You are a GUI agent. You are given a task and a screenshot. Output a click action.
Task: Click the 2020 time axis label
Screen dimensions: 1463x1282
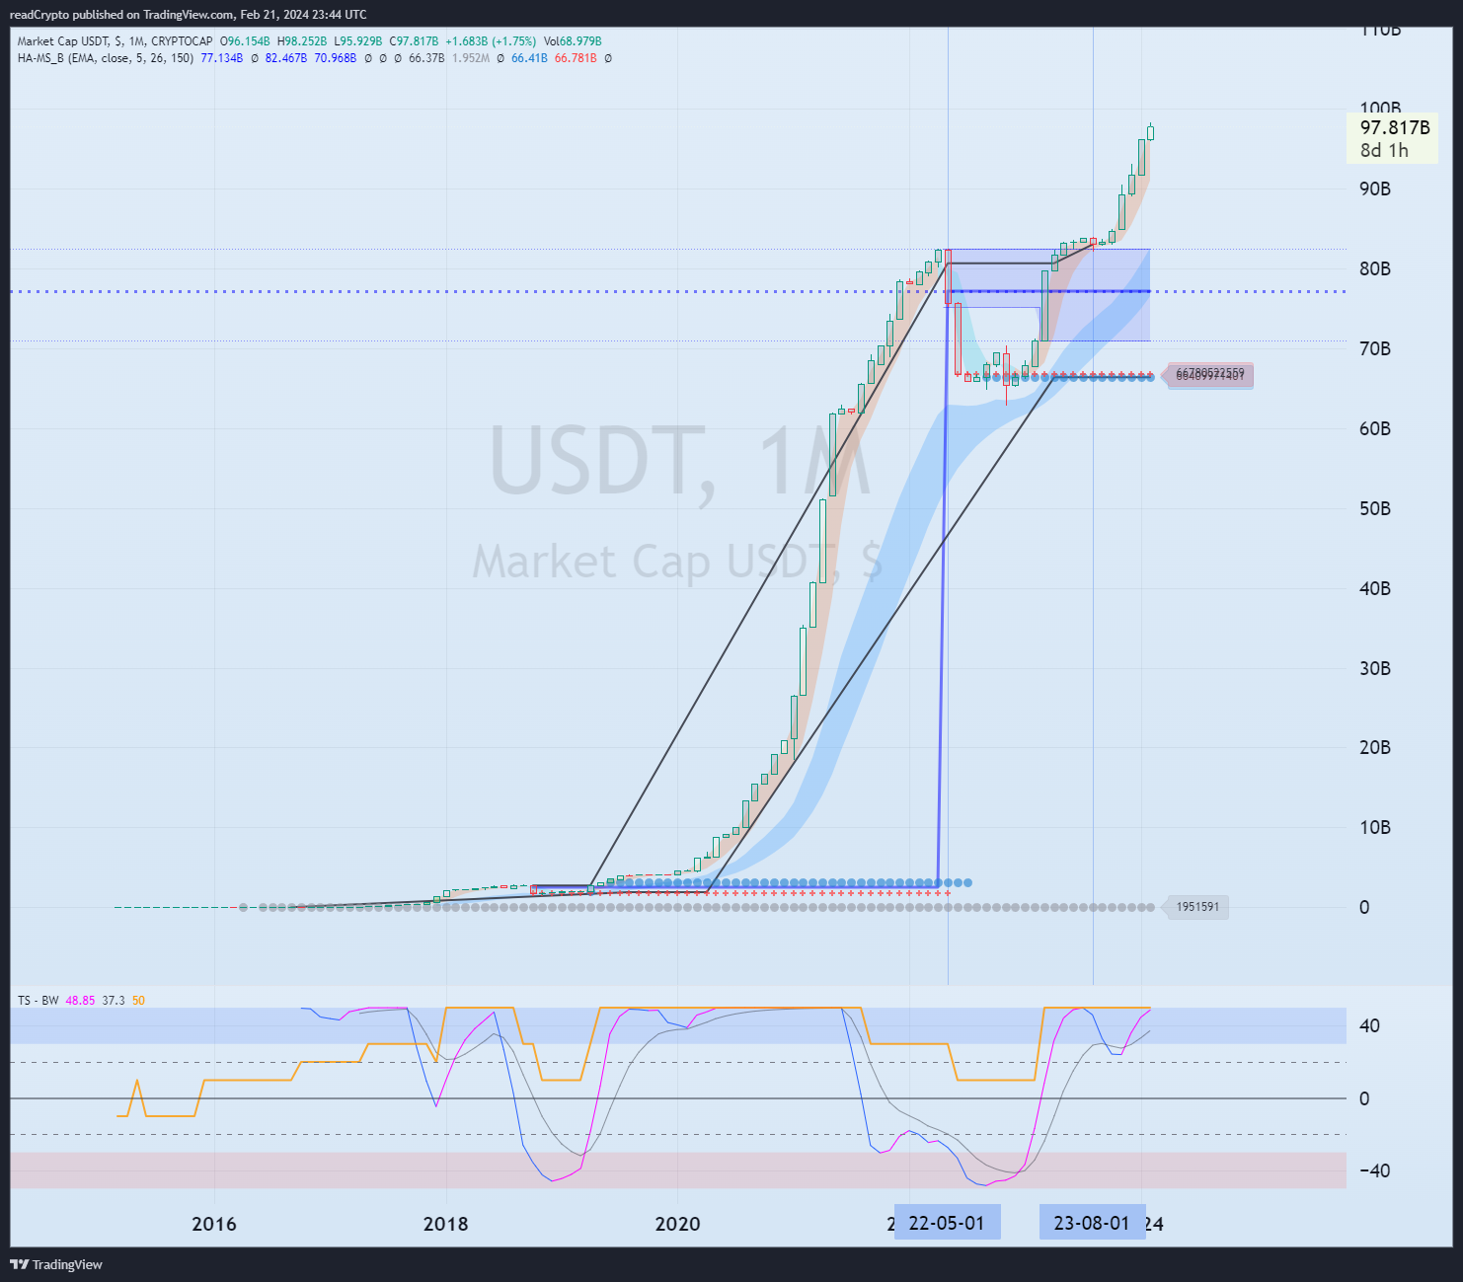(x=678, y=1225)
